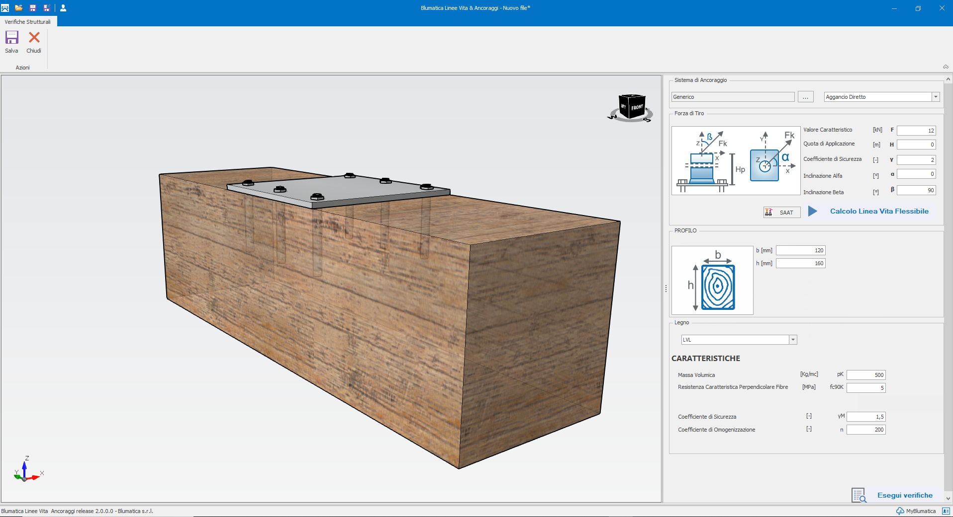Click the Salva floppy disk icon in ribbon
Viewport: 953px width, 517px height.
tap(11, 38)
